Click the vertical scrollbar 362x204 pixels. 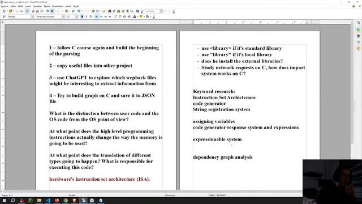point(352,83)
